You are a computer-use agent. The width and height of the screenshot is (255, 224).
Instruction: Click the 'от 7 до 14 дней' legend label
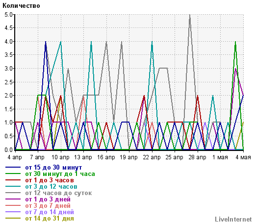click(x=50, y=212)
